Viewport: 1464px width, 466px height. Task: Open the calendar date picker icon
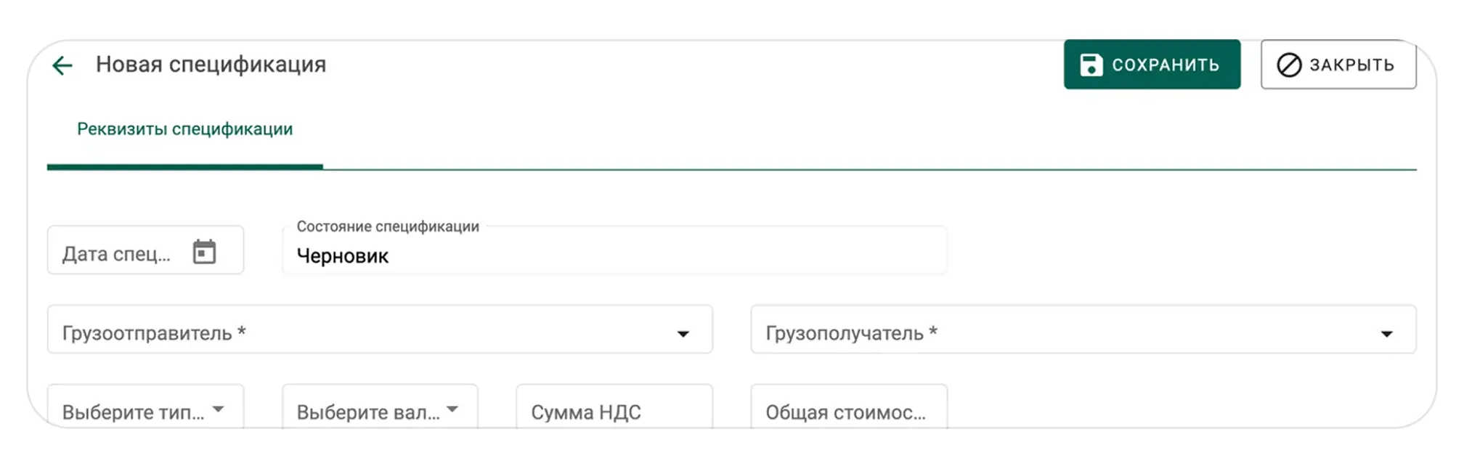tap(204, 252)
